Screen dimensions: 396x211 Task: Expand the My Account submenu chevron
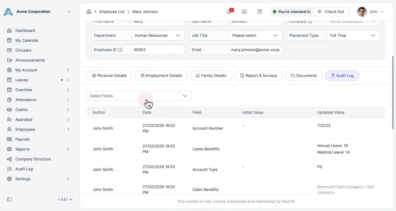68,70
